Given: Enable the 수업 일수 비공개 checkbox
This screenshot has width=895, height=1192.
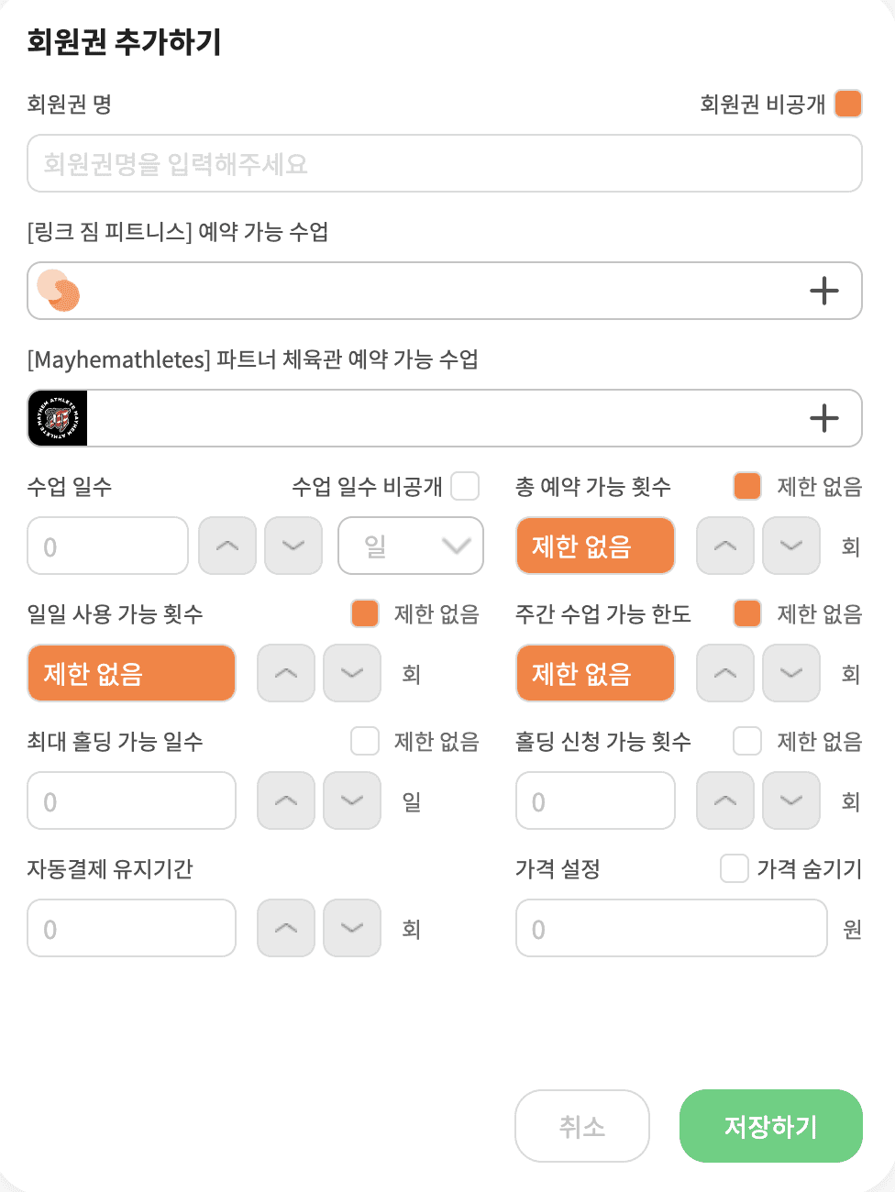Looking at the screenshot, I should point(465,486).
